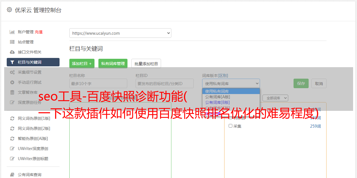Click the 取消 button

click(319, 83)
